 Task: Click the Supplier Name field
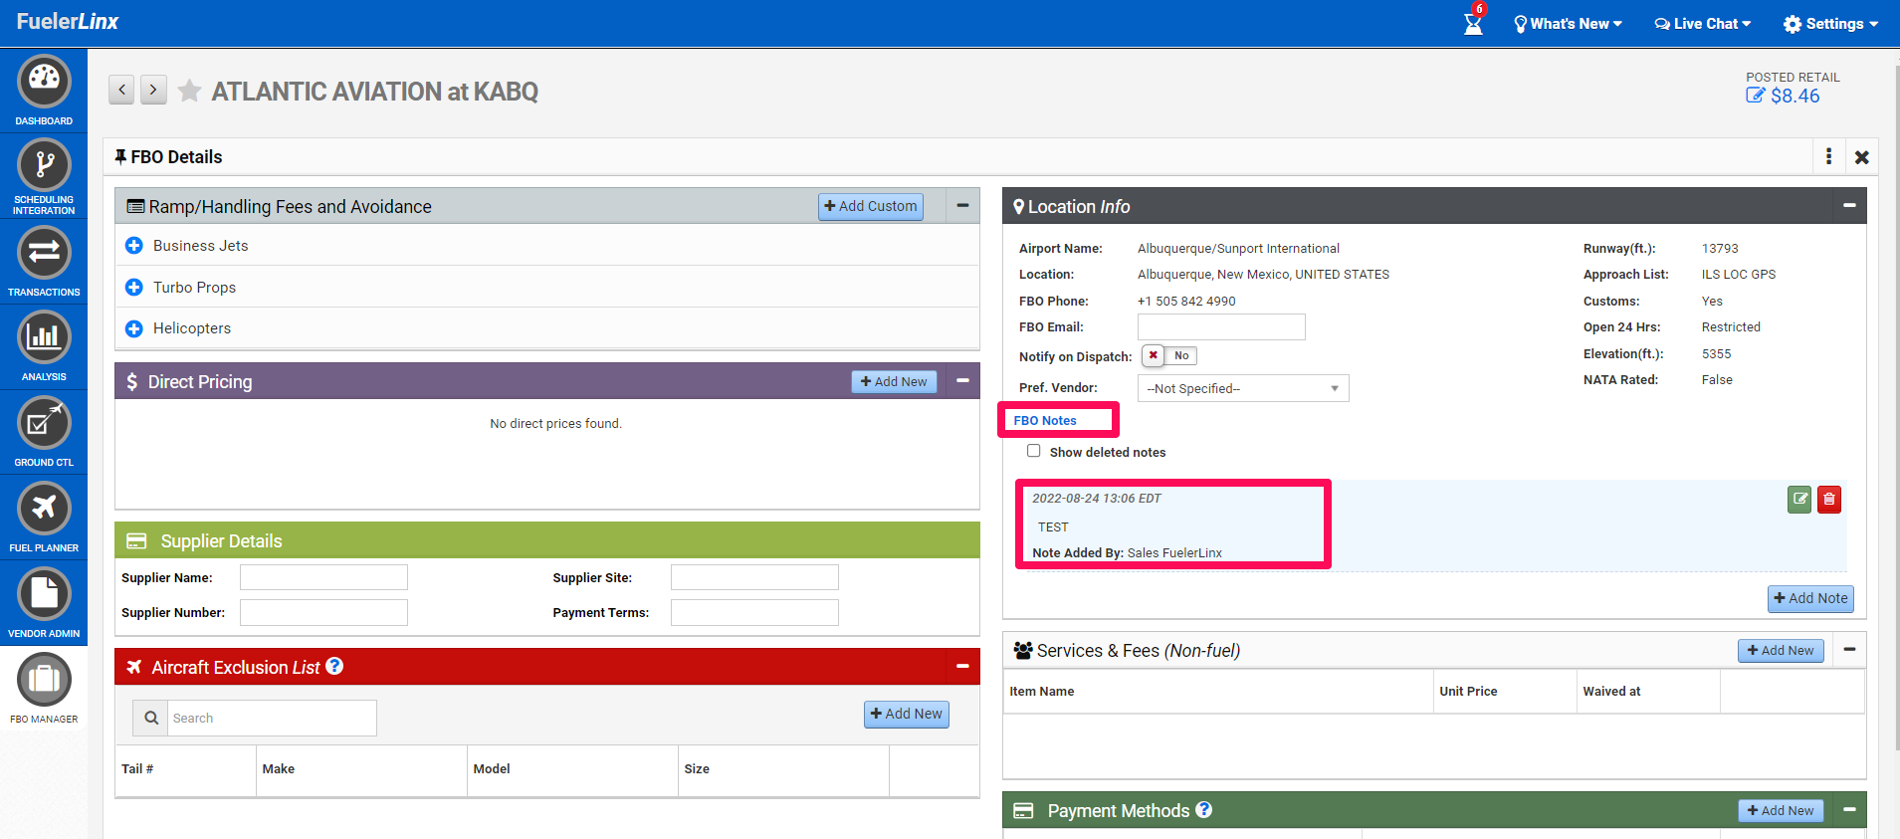coord(323,577)
